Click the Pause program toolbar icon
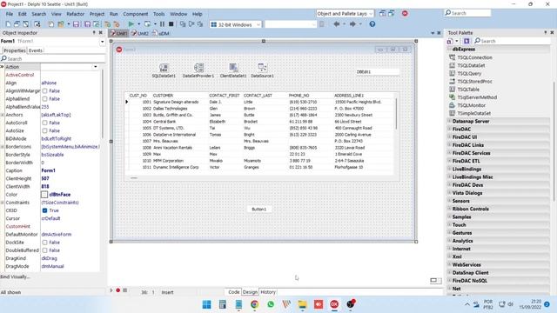 [163, 24]
